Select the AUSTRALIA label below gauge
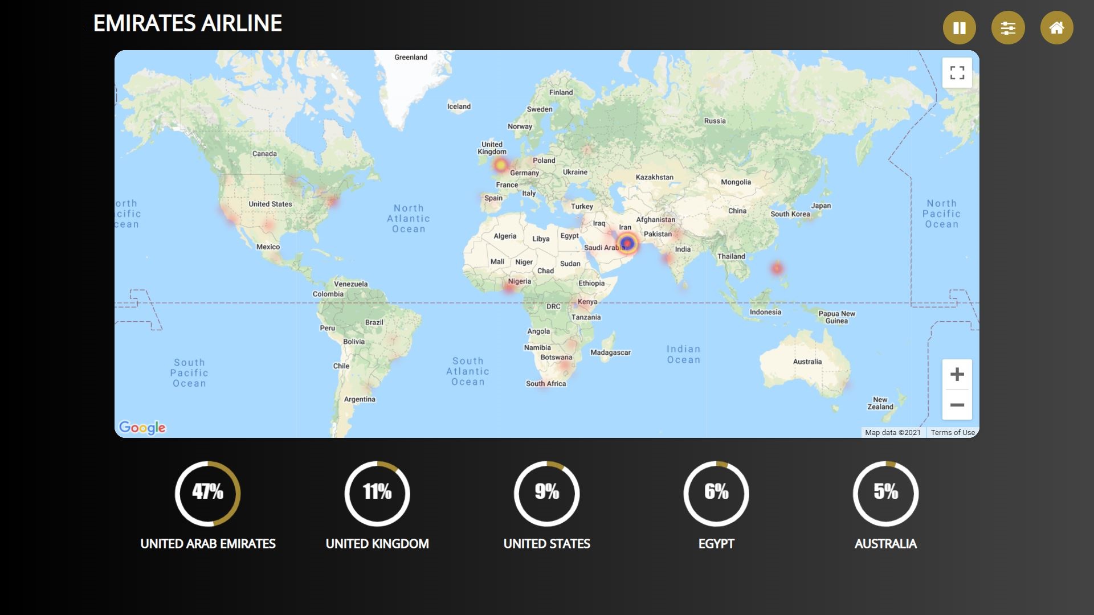The width and height of the screenshot is (1094, 615). click(886, 544)
